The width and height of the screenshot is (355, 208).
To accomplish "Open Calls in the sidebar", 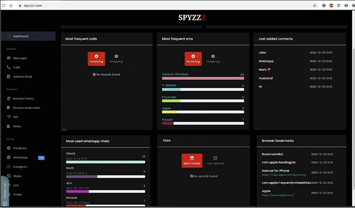I will point(17,67).
